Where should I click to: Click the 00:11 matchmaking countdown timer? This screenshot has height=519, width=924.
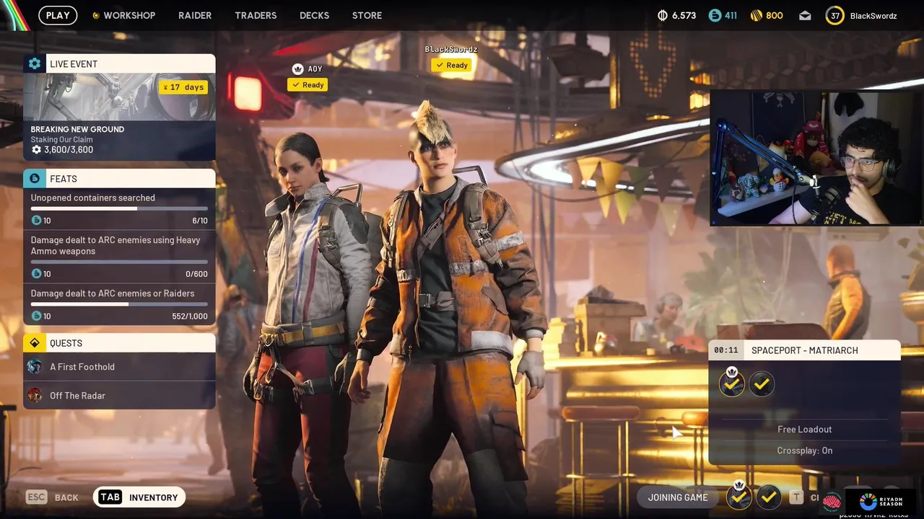tap(726, 350)
